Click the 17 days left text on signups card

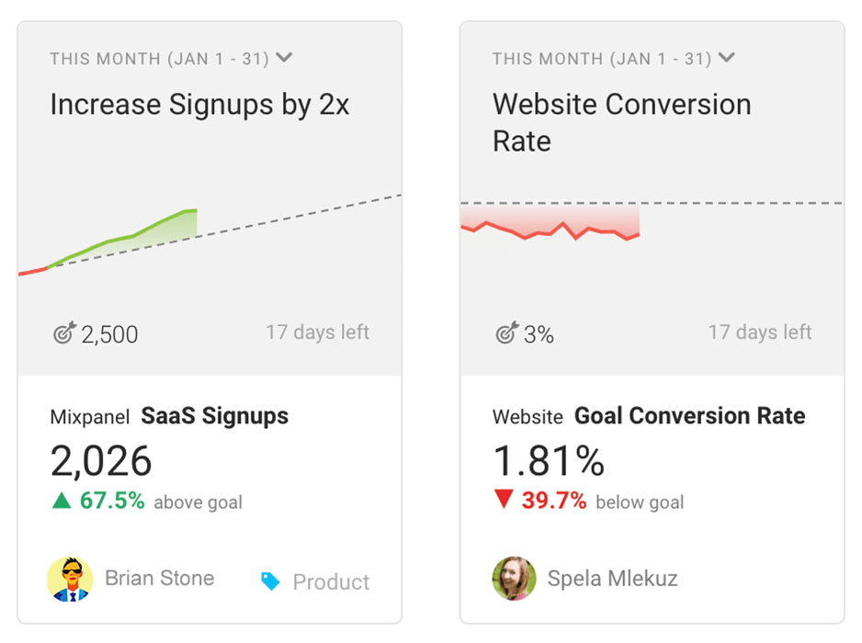(317, 332)
